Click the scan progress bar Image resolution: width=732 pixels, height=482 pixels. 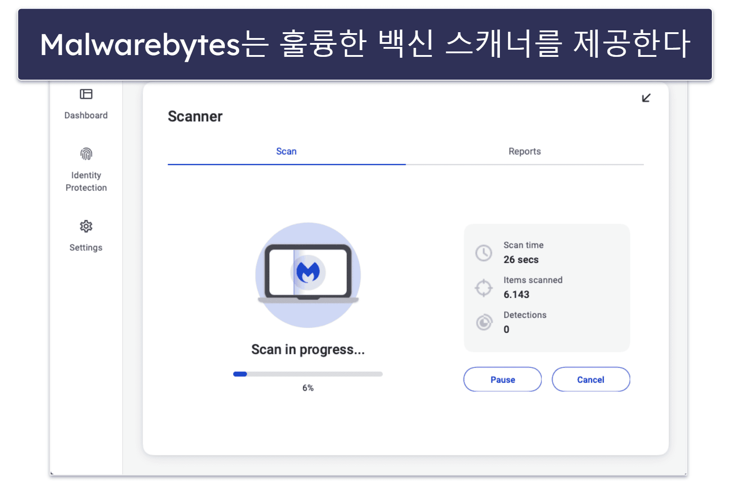pyautogui.click(x=308, y=374)
